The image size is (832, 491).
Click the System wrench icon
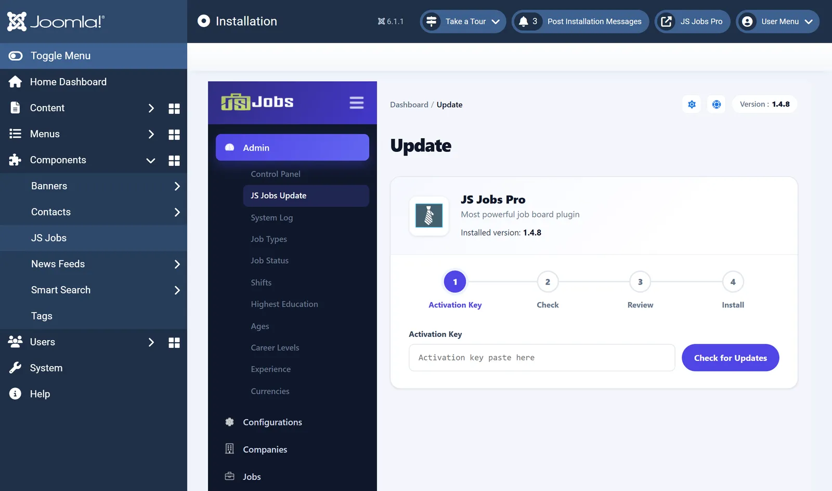pos(15,368)
